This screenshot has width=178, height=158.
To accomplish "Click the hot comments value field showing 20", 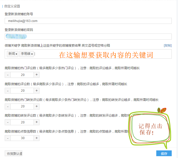I will coord(23,75).
